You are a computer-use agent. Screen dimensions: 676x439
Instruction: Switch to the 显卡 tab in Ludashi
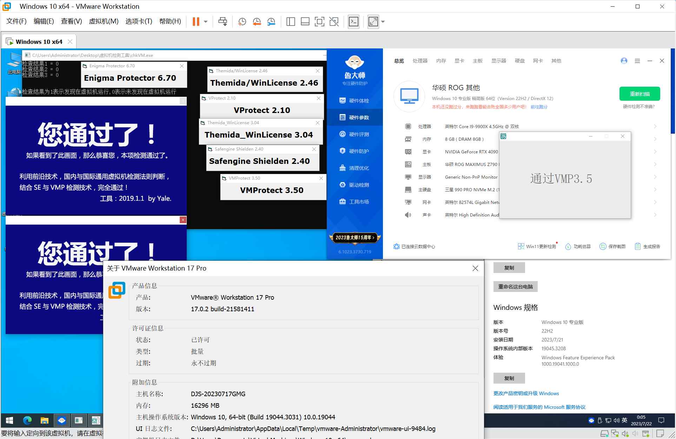click(459, 61)
